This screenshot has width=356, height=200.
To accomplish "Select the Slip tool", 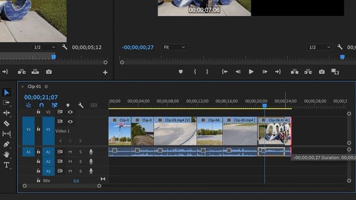I will coord(6,133).
